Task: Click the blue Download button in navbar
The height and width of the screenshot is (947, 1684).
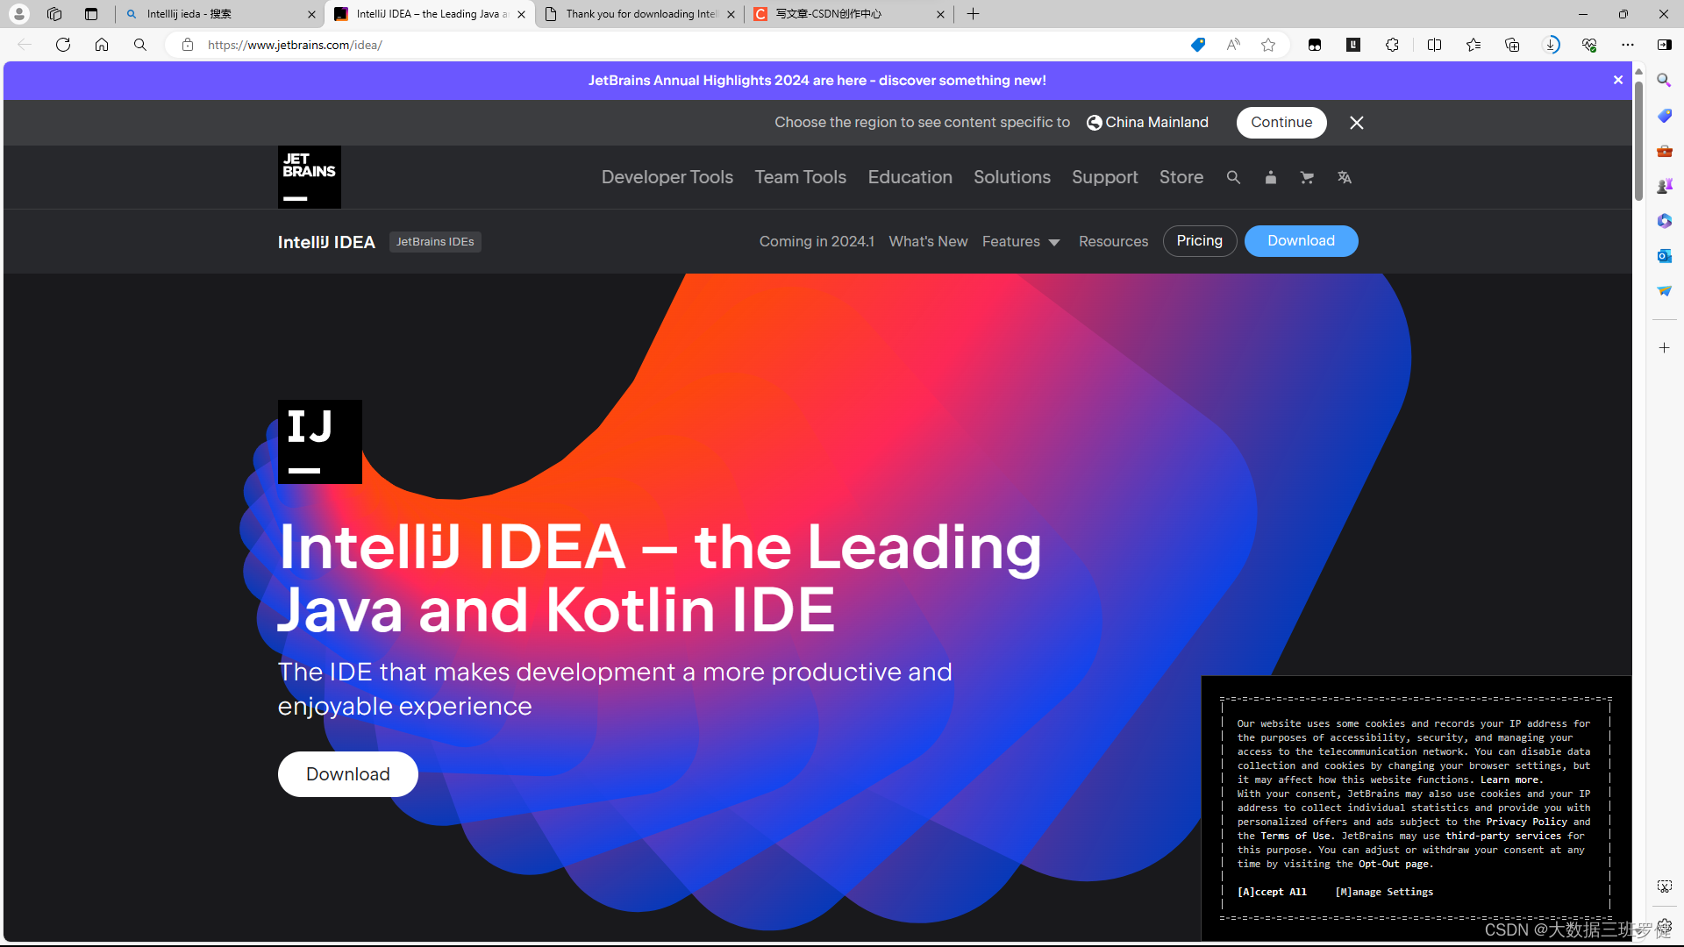Action: 1301,241
